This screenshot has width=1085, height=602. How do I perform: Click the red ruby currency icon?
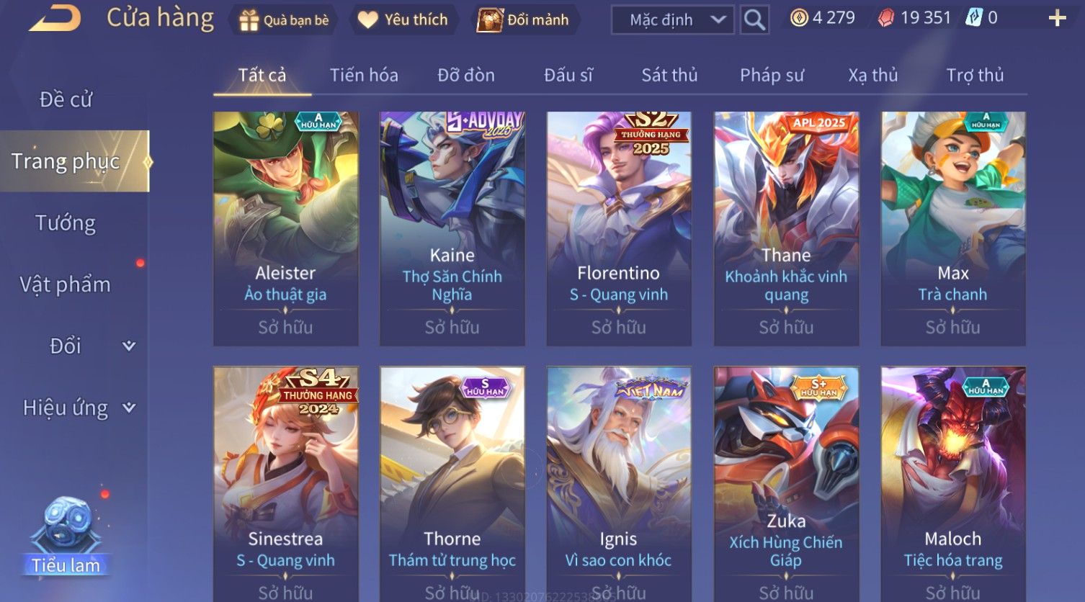(885, 18)
